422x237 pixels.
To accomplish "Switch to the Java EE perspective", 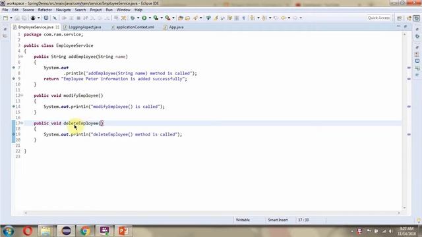I will [409, 18].
